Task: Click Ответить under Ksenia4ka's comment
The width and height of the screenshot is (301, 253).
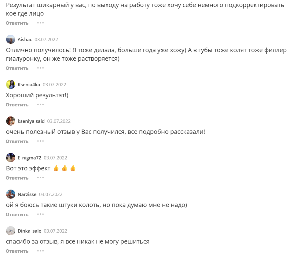Action: tap(17, 105)
